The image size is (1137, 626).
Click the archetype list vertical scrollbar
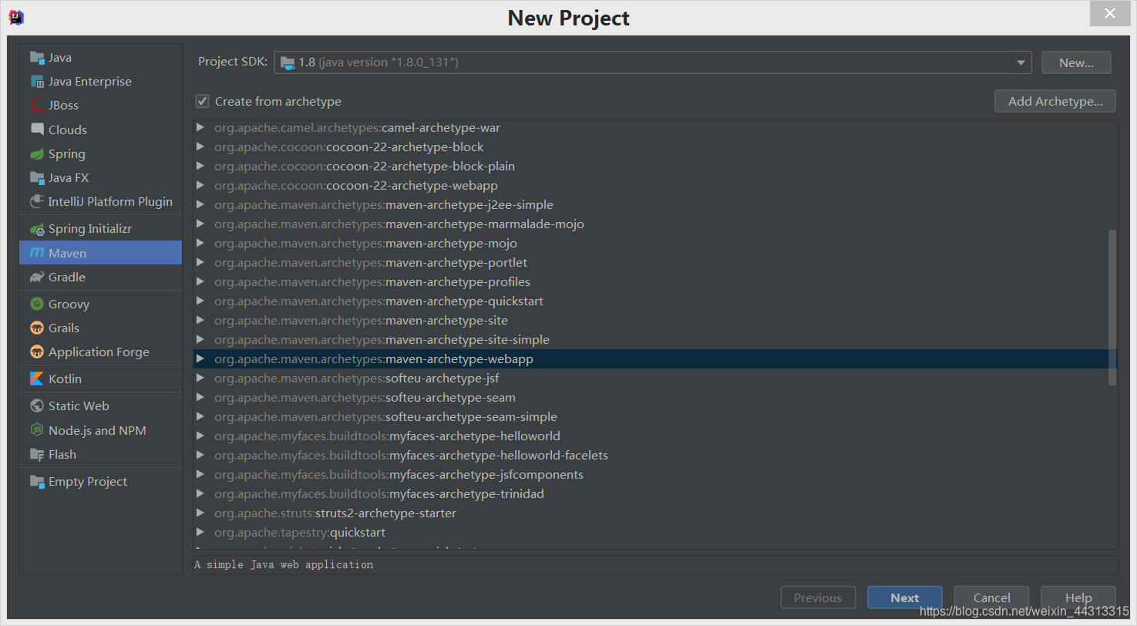[1112, 307]
